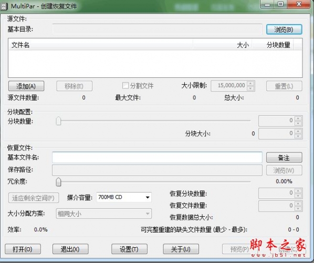
Task: Decrease 分块大小 using the down spinner
Action: (298, 136)
